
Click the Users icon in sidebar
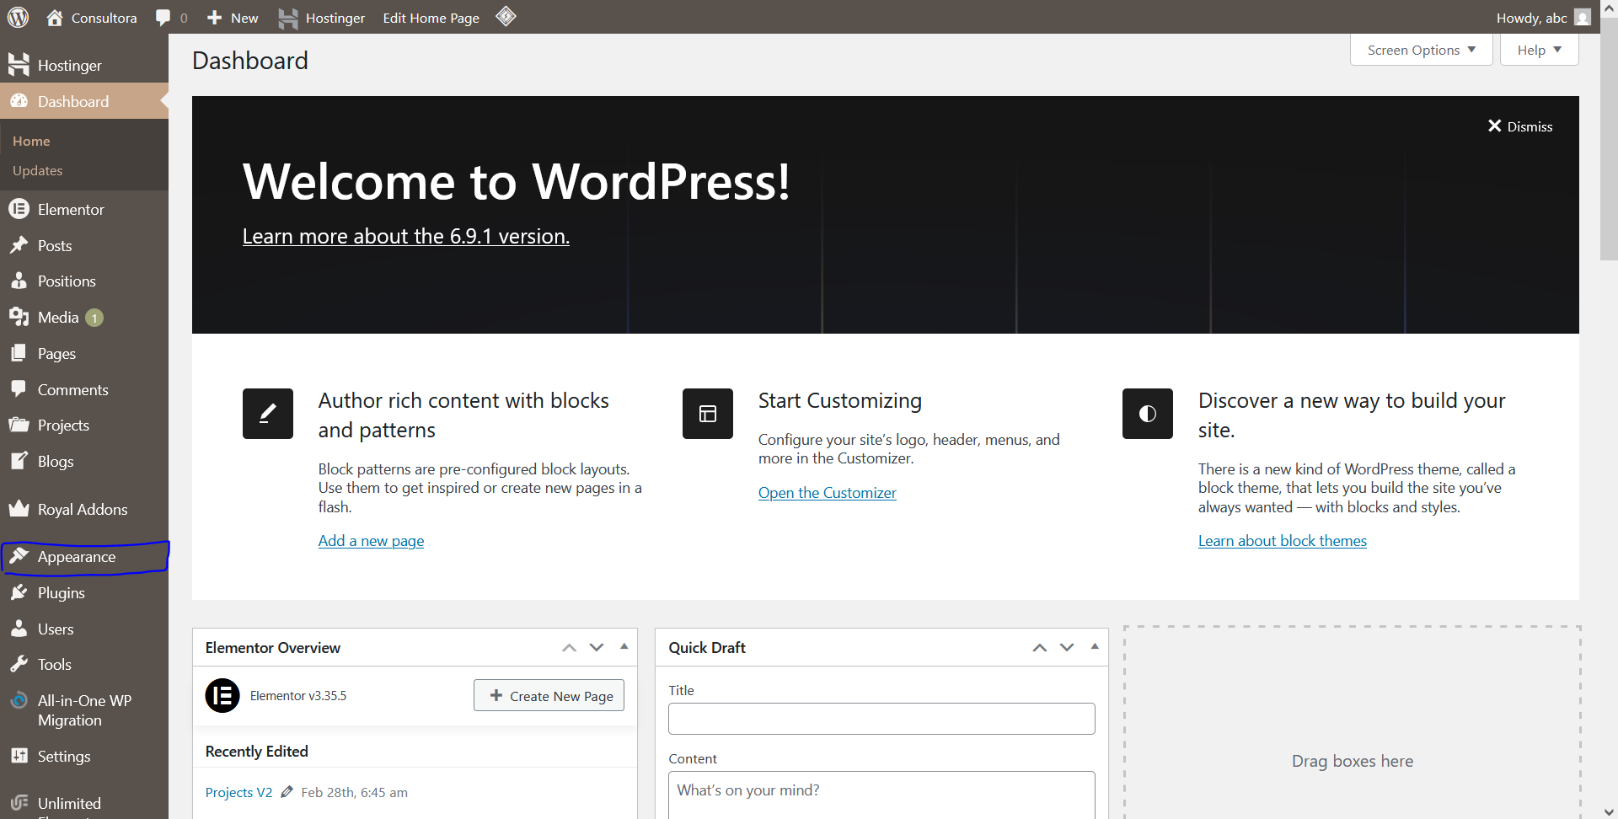pyautogui.click(x=19, y=629)
